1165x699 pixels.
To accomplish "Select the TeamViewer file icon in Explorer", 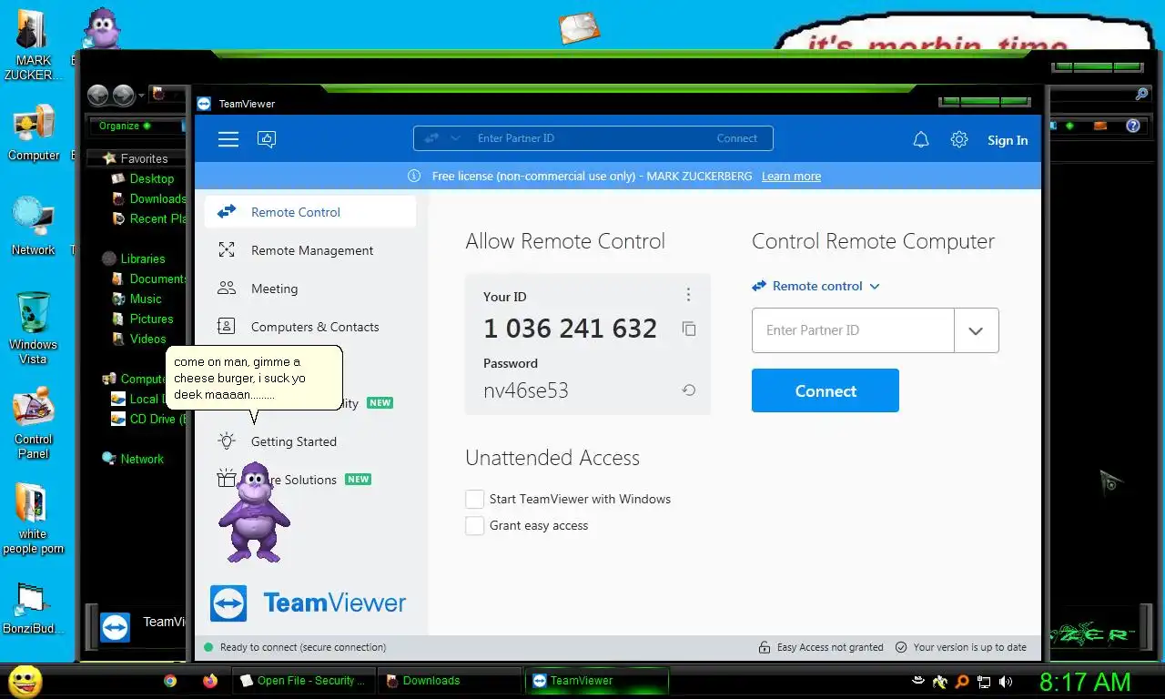I will coord(115,627).
